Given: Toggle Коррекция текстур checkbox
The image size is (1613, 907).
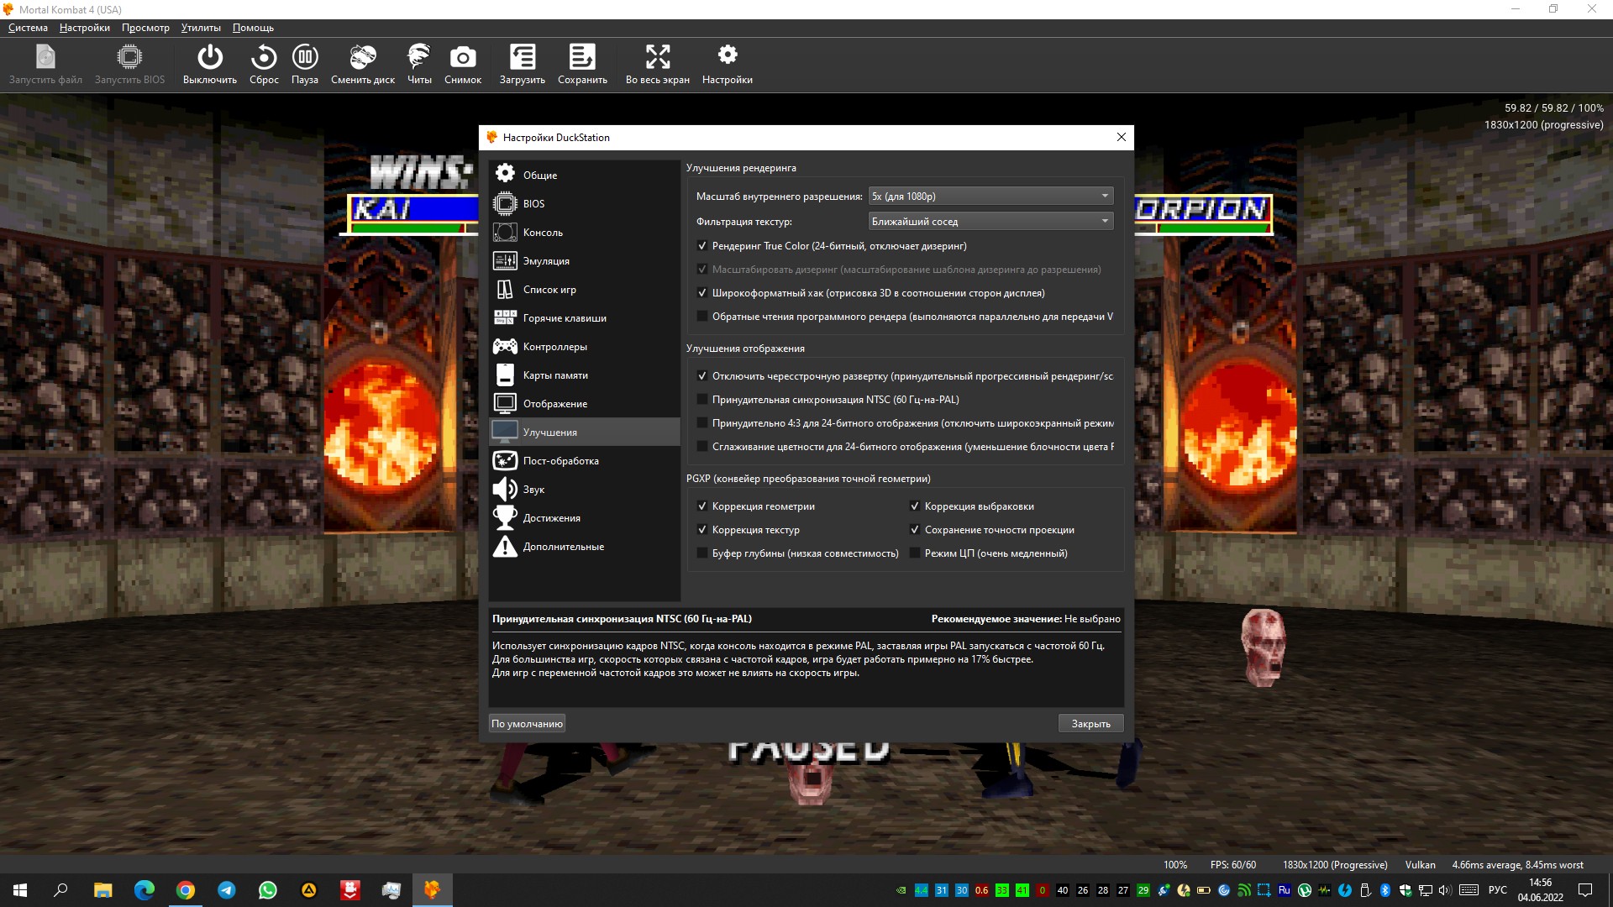Looking at the screenshot, I should tap(702, 530).
